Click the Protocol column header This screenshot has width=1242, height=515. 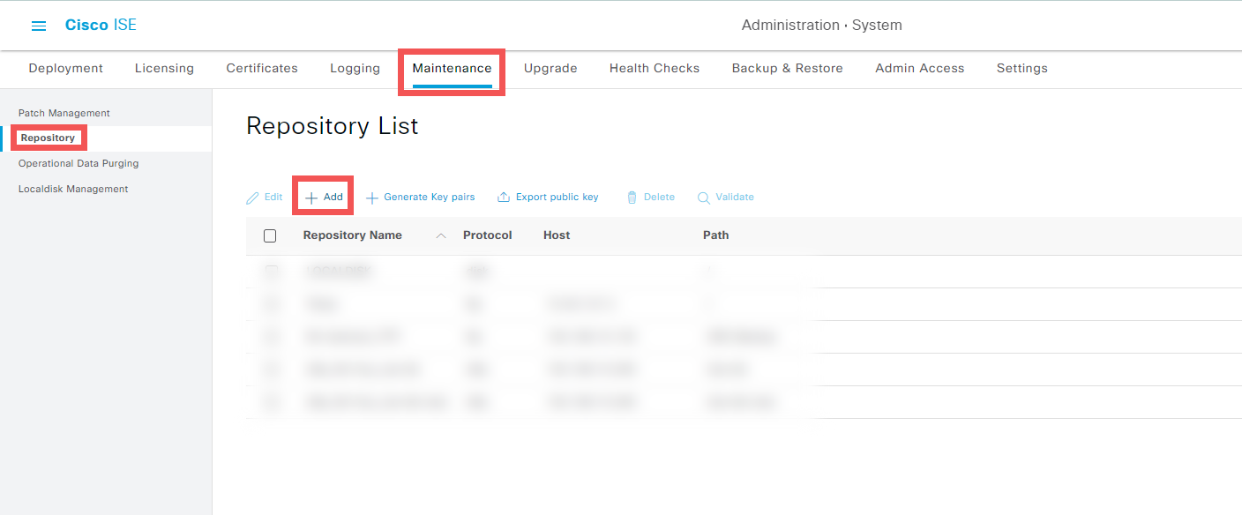[x=487, y=235]
